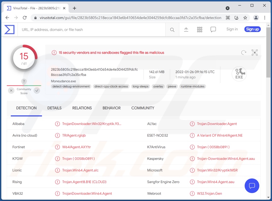Screen dimensions: 272x201
Task: Click the W64/Agent.AXY!tr Fortinet result
Action: click(x=76, y=147)
